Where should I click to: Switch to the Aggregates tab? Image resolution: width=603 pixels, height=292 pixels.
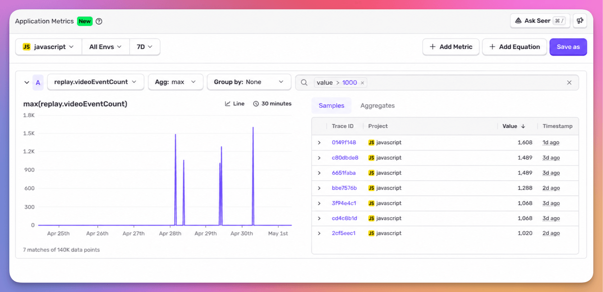377,106
